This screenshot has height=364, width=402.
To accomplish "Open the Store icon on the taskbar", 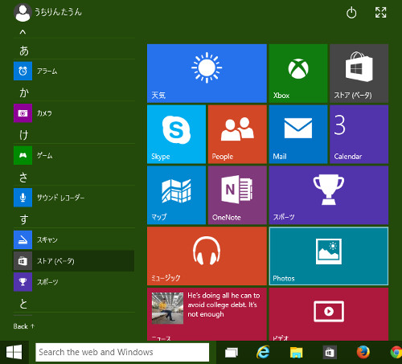I will [330, 353].
